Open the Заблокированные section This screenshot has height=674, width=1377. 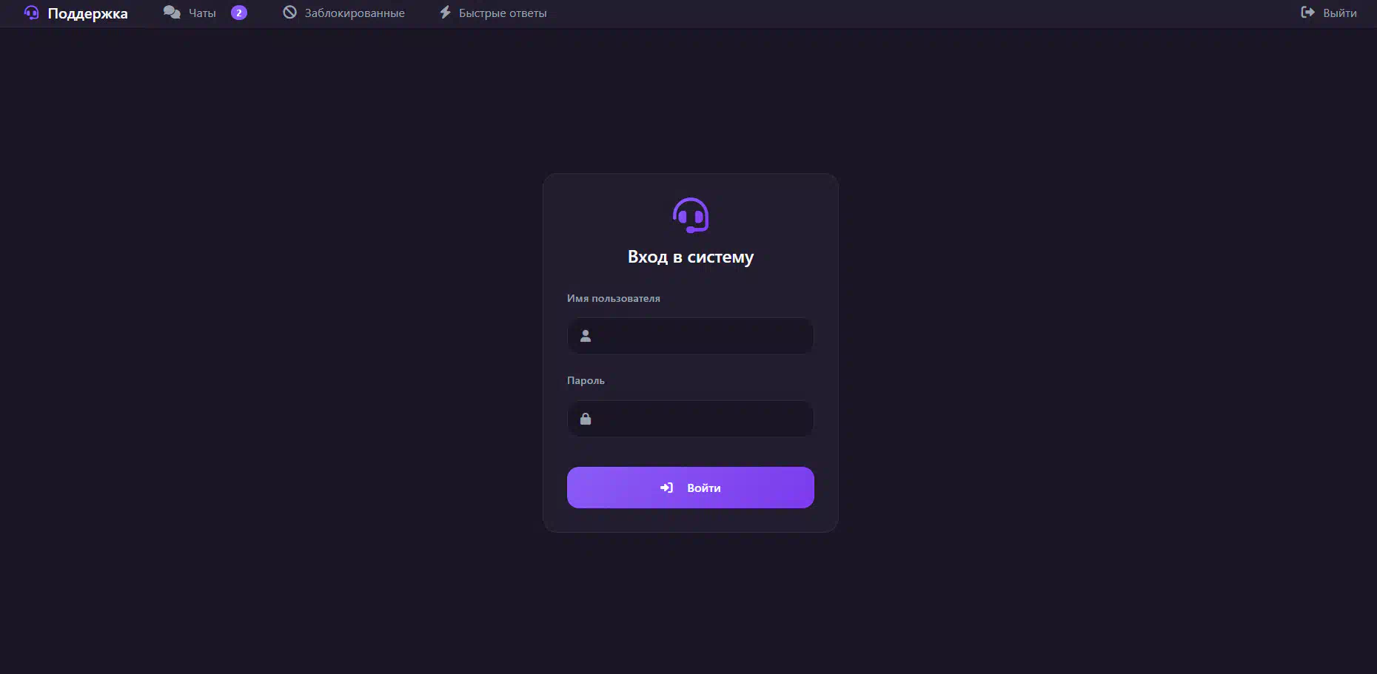tap(355, 13)
